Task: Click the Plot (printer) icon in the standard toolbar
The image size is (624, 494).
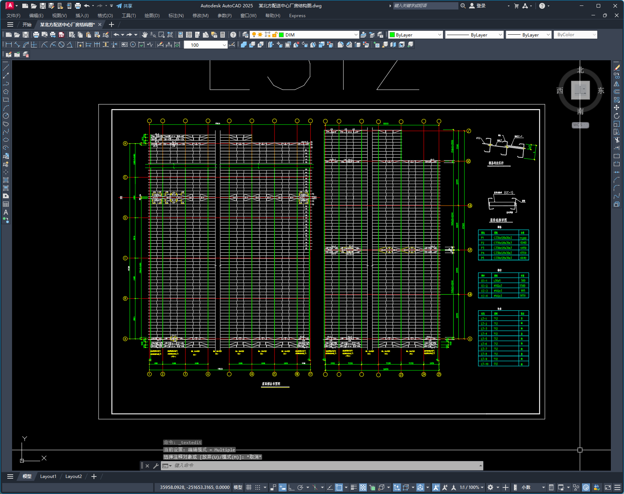Action: tap(36, 35)
